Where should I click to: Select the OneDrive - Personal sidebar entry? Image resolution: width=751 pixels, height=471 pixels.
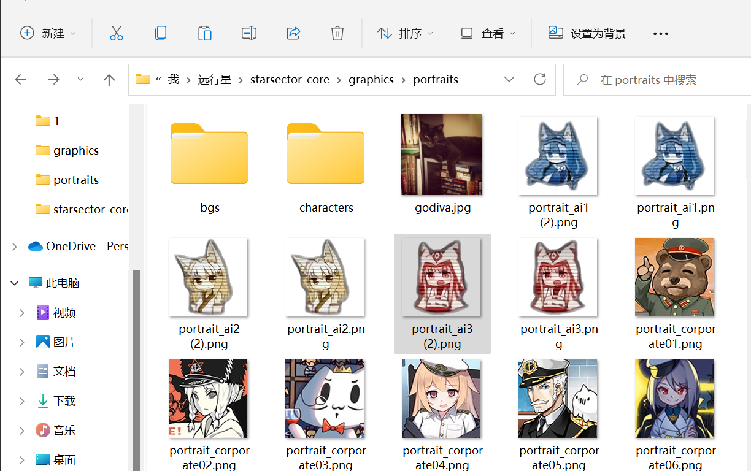click(86, 246)
